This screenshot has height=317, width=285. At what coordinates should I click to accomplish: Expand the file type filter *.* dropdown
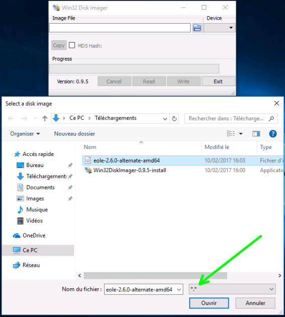click(x=232, y=289)
